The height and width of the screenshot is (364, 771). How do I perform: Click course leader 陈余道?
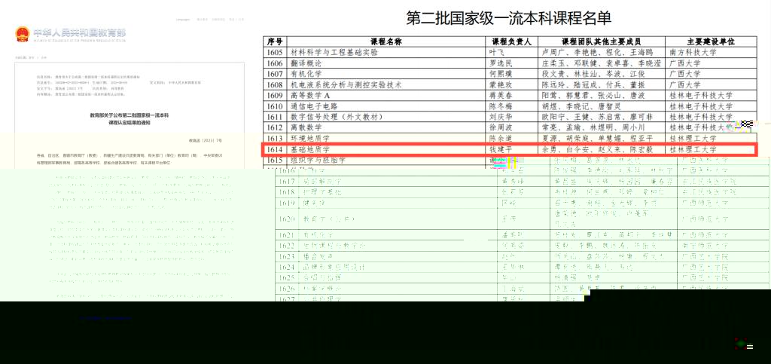(501, 139)
